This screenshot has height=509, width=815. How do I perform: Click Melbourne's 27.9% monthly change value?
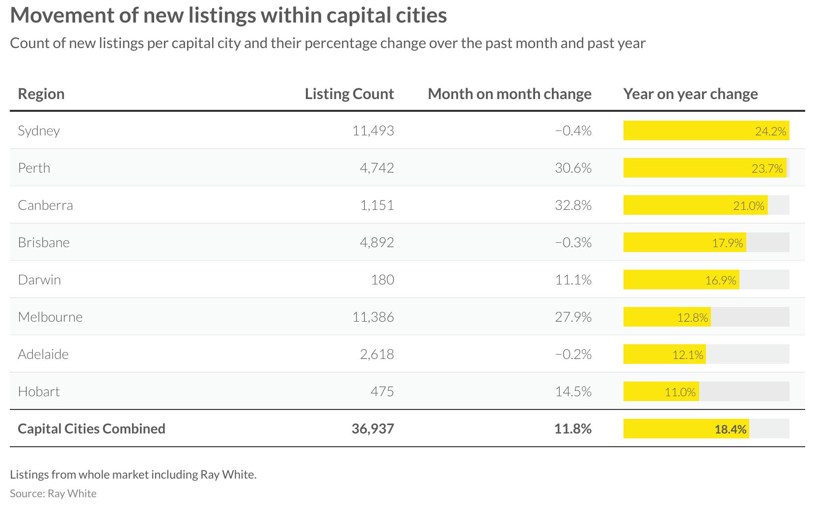point(573,317)
